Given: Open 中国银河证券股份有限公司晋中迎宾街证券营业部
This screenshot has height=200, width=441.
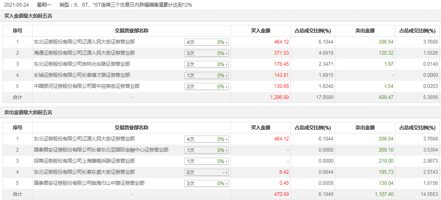Looking at the screenshot, I should coord(87,86).
